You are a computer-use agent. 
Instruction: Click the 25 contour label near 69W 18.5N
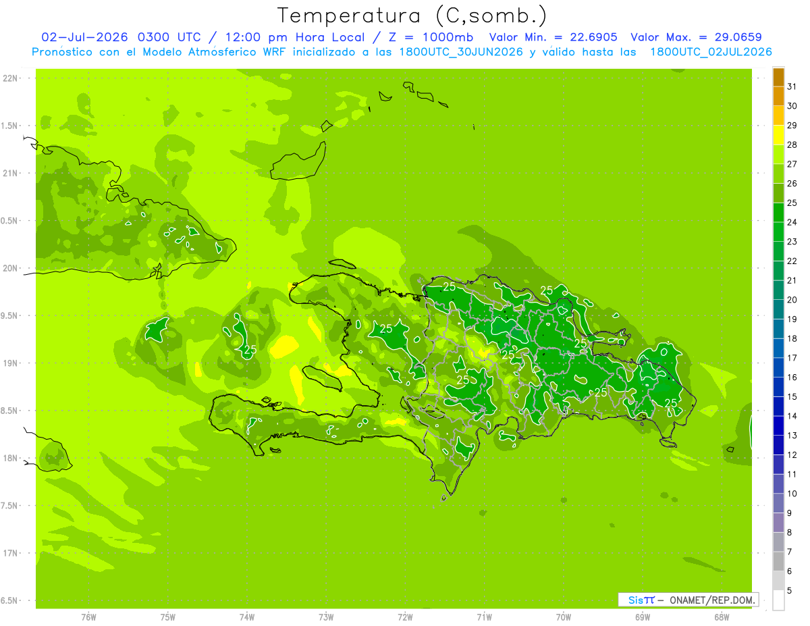pyautogui.click(x=671, y=403)
